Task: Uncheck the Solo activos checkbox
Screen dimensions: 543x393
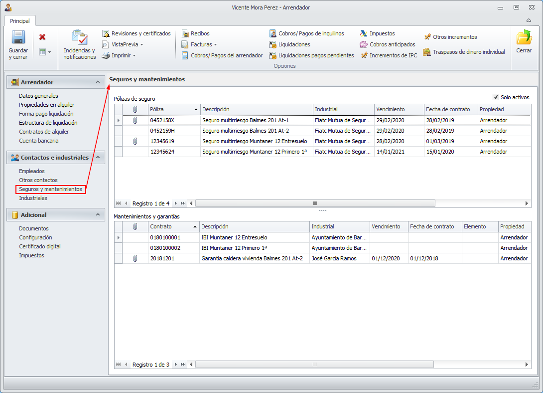Action: click(x=496, y=97)
